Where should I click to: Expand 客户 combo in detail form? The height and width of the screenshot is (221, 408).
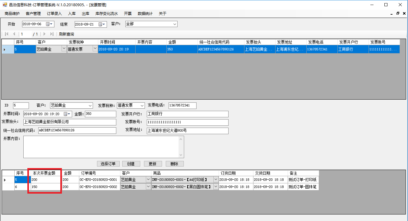[x=90, y=106]
